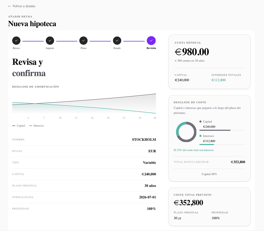Select the Importe step circle

pyautogui.click(x=50, y=41)
